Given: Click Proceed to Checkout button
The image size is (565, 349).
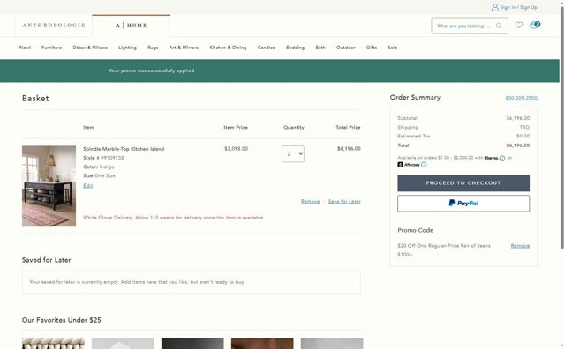Looking at the screenshot, I should [x=463, y=183].
